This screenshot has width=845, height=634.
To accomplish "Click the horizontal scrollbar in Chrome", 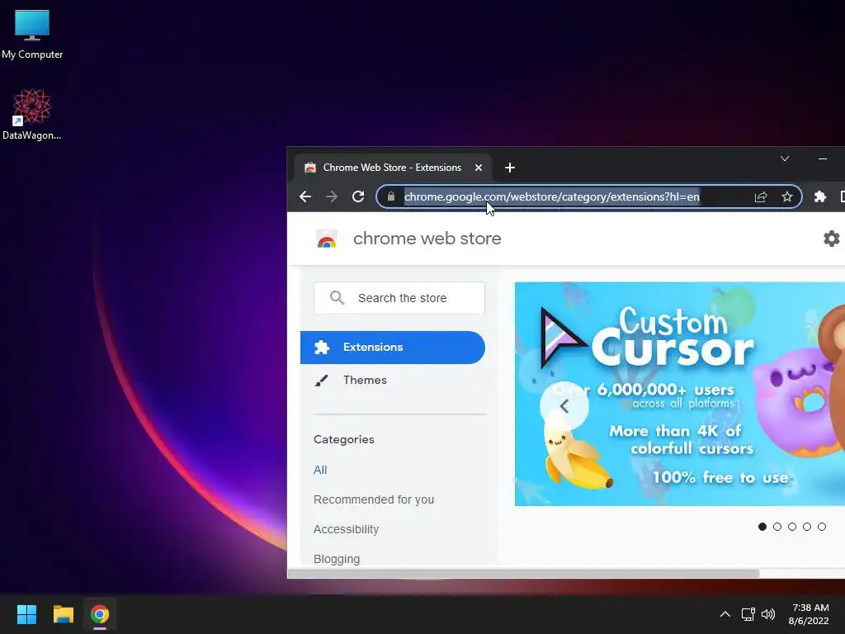I will click(523, 573).
